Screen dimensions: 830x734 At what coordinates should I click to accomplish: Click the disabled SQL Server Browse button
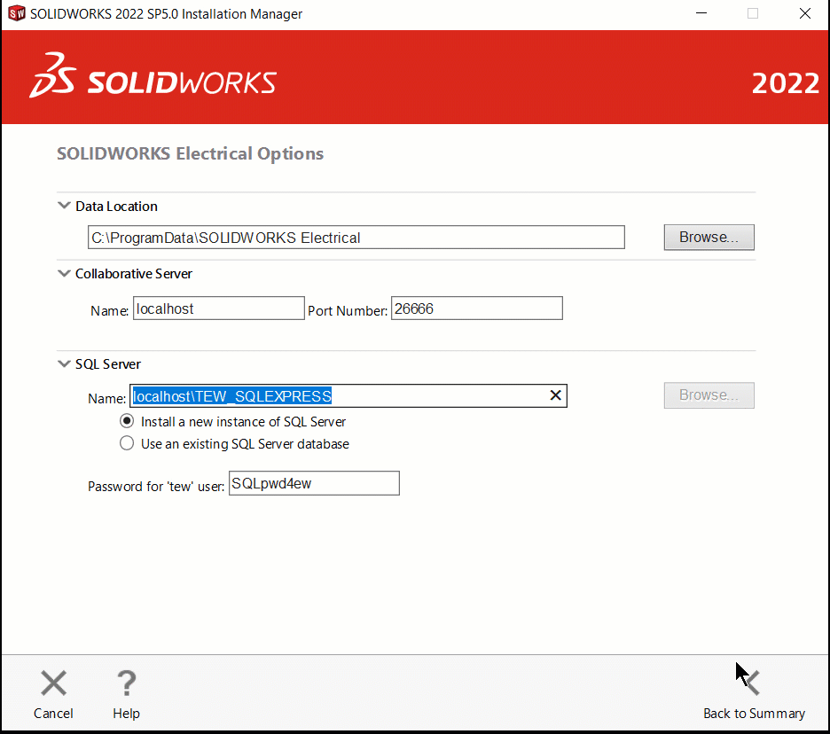[x=709, y=395]
